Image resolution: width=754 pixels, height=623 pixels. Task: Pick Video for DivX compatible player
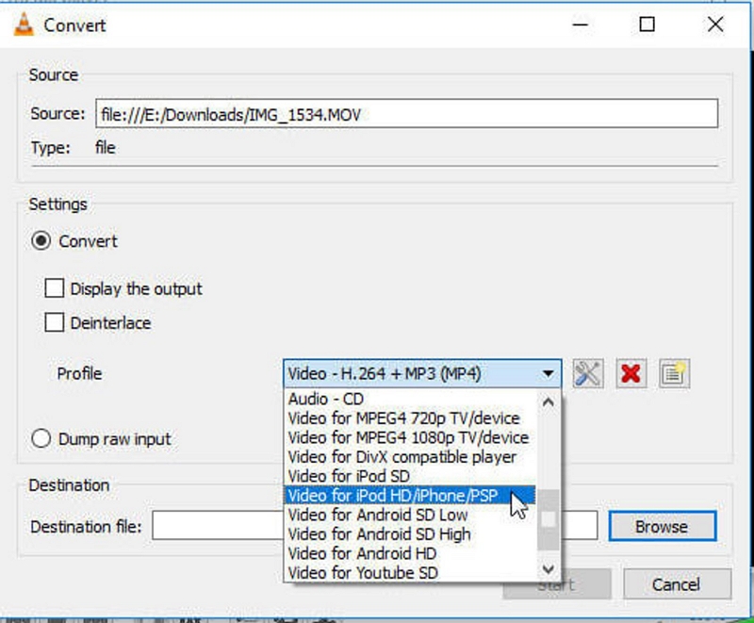[410, 457]
